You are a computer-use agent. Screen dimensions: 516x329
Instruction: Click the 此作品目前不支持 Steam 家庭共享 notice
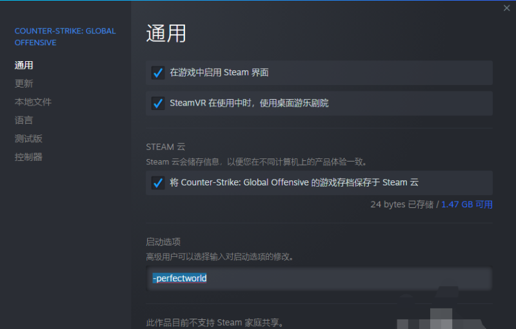pos(215,323)
